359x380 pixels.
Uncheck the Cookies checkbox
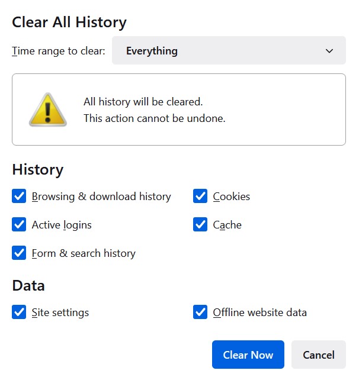click(x=200, y=197)
